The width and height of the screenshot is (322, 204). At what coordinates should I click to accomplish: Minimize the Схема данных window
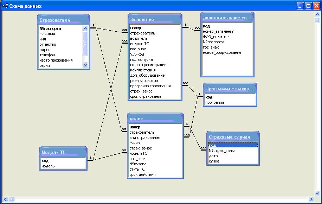click(300, 6)
